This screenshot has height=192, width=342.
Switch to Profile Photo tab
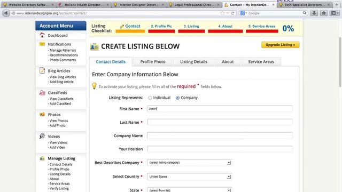click(x=153, y=62)
